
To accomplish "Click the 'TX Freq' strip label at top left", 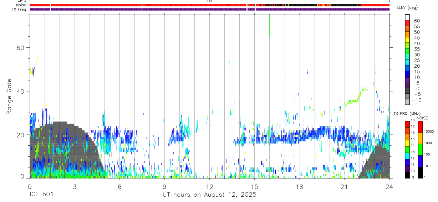I will coord(20,9).
